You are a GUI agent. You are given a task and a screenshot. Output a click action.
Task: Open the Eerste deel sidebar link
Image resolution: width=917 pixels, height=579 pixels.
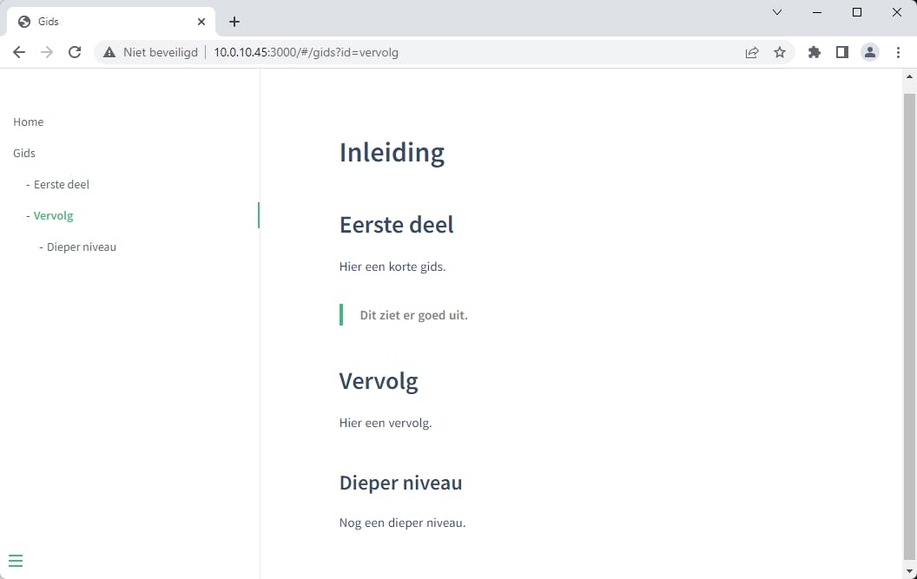(x=61, y=184)
